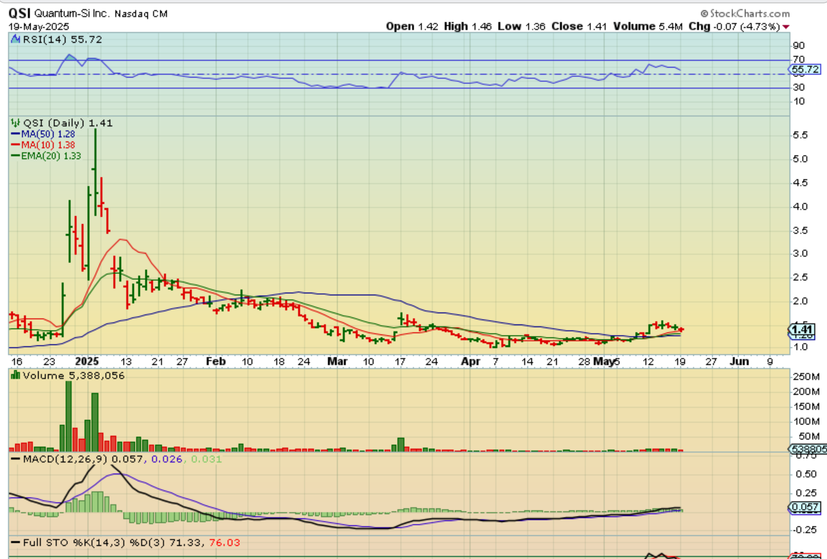Click the 2025 label on date axis
The width and height of the screenshot is (827, 559).
[87, 361]
